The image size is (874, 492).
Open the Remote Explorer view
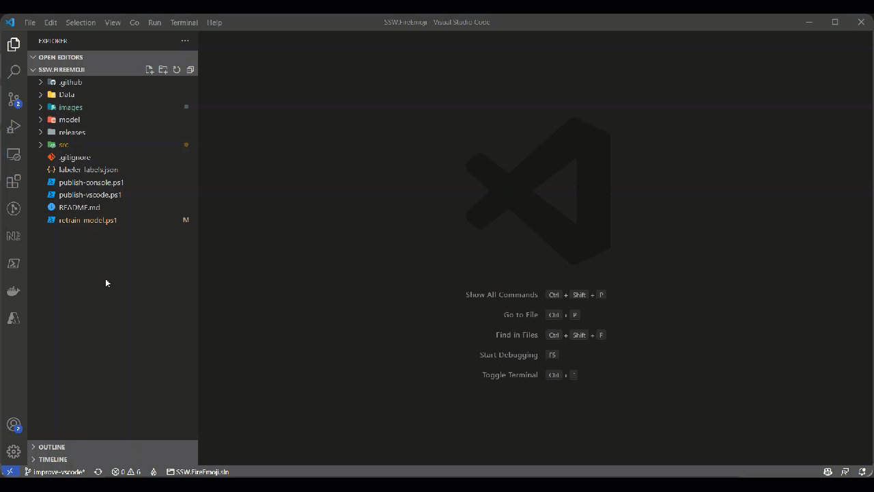coord(14,154)
